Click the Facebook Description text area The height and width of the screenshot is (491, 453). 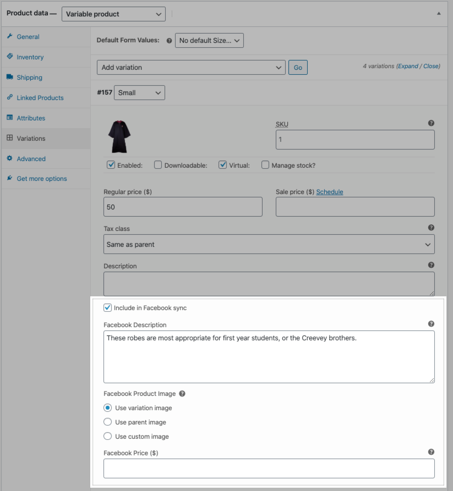[x=269, y=357]
